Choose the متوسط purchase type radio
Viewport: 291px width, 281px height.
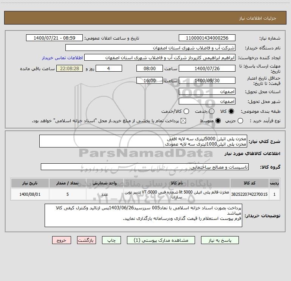(218, 121)
